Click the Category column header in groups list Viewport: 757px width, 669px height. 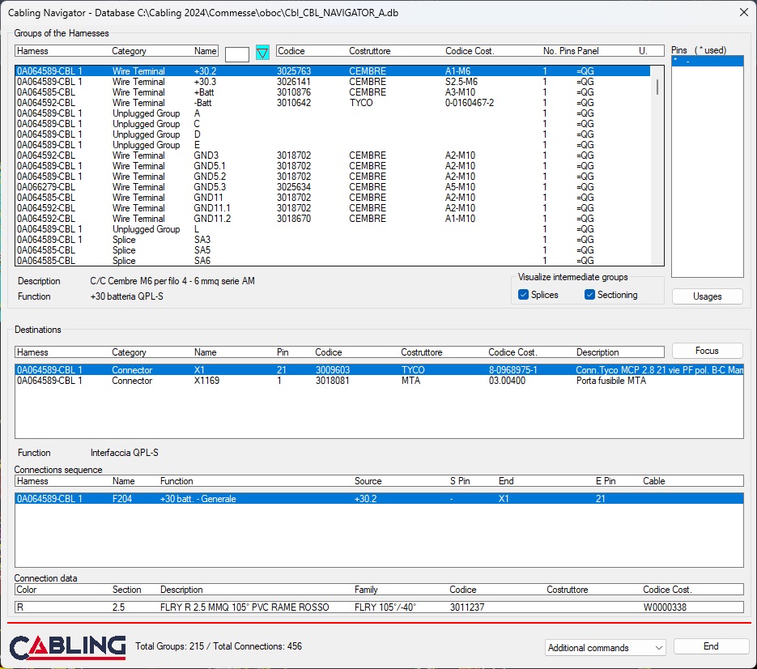pyautogui.click(x=129, y=51)
